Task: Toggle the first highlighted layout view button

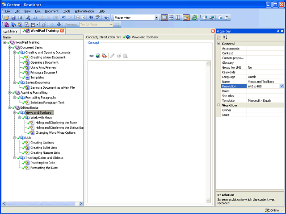Action: tap(164, 18)
